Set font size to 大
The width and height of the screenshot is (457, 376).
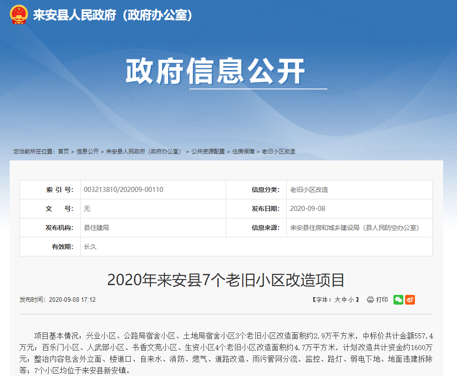click(337, 300)
